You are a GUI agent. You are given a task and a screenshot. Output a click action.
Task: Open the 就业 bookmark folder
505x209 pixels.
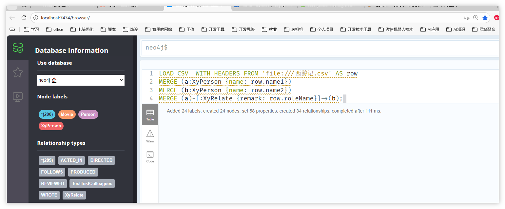pyautogui.click(x=269, y=29)
